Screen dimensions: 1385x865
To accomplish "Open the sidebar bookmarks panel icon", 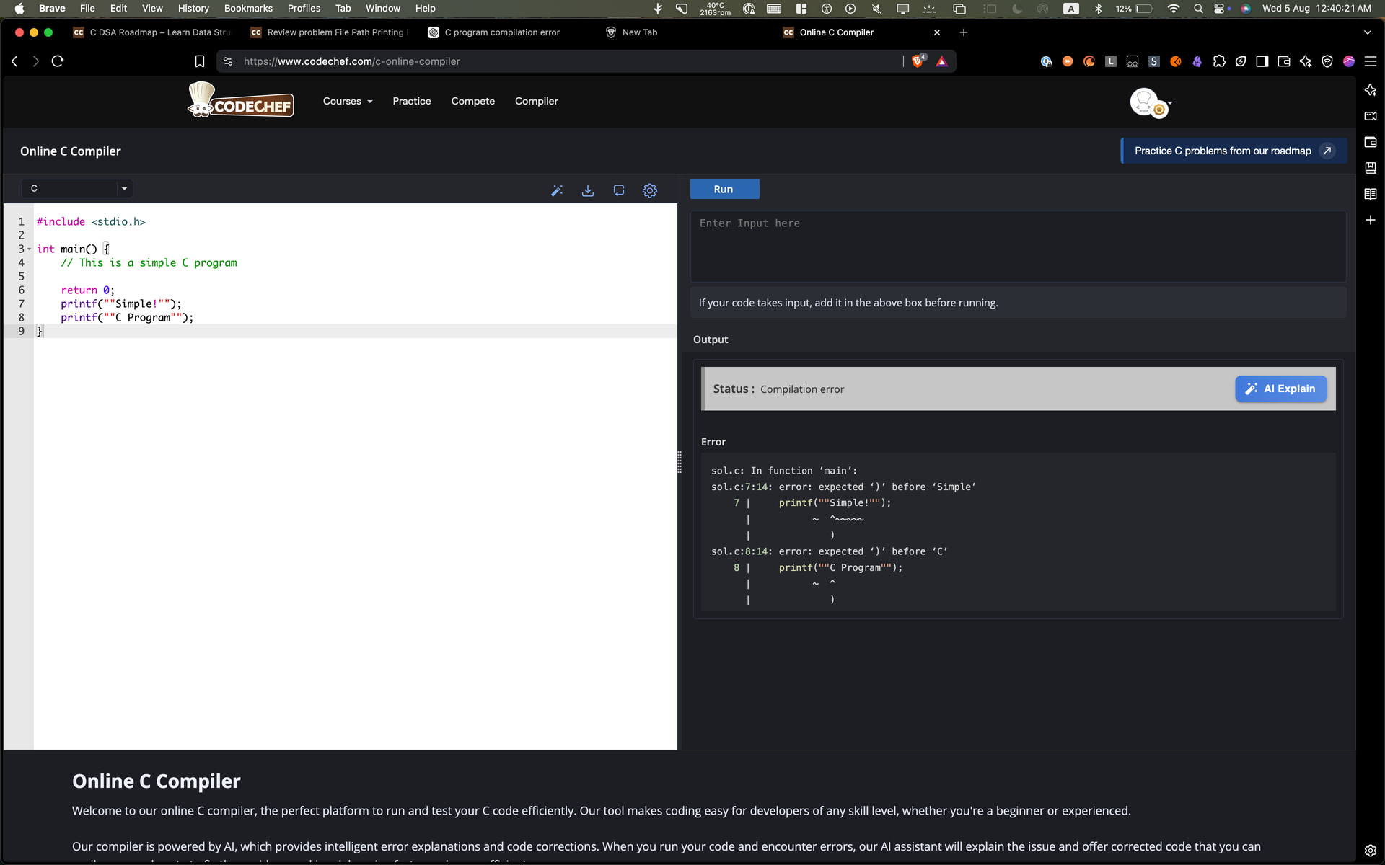I will click(x=1371, y=168).
